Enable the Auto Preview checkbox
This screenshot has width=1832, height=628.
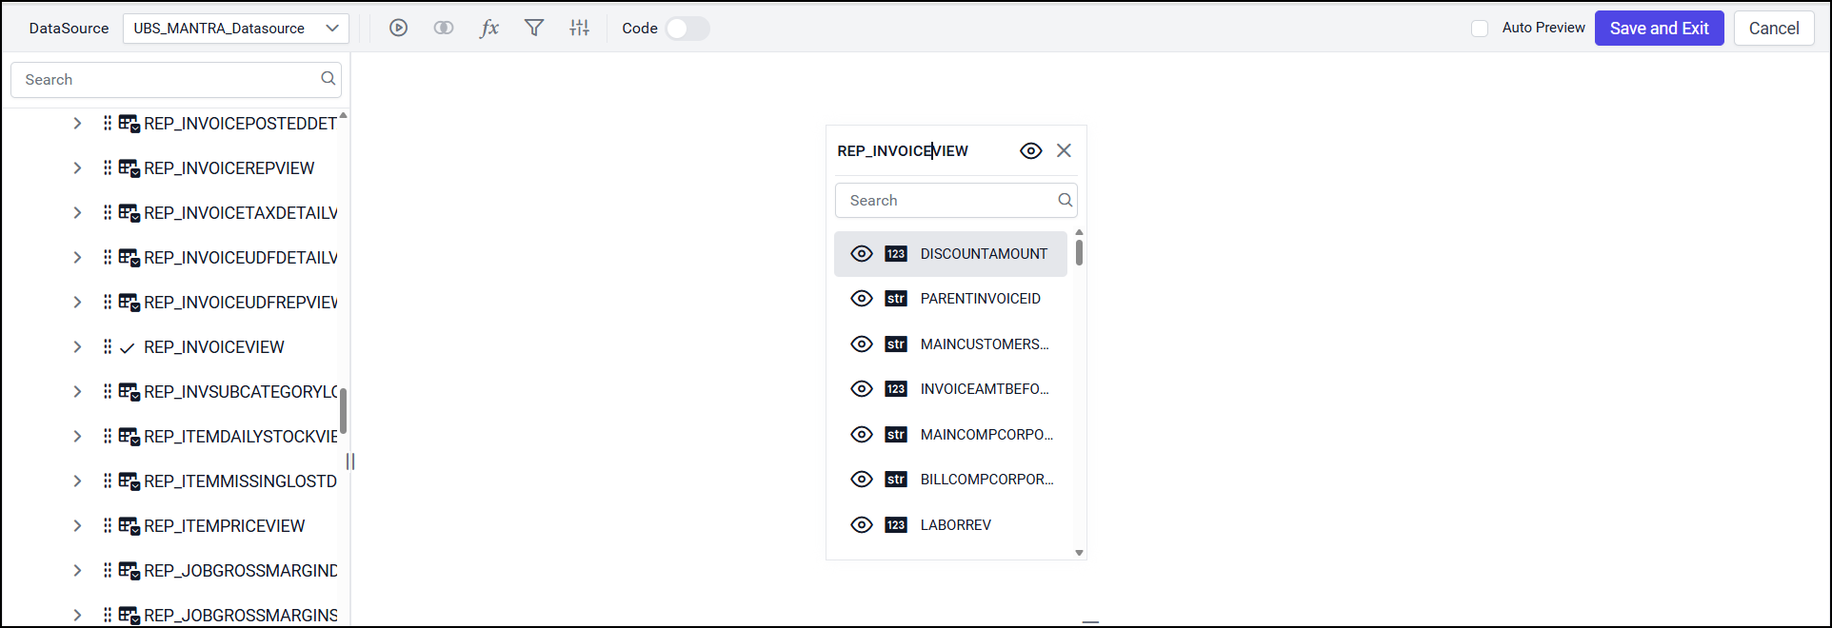pyautogui.click(x=1480, y=29)
